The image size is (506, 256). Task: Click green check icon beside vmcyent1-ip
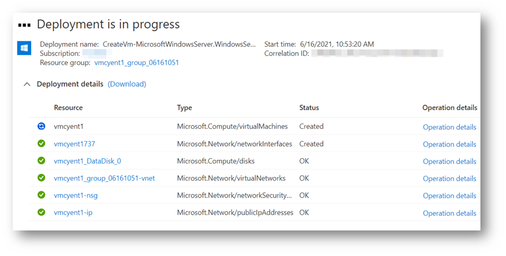tap(41, 213)
